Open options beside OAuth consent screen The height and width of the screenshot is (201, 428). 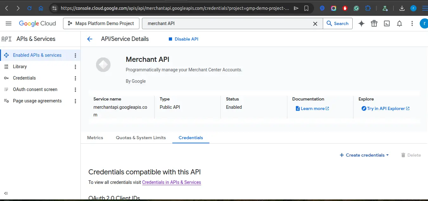pos(75,89)
